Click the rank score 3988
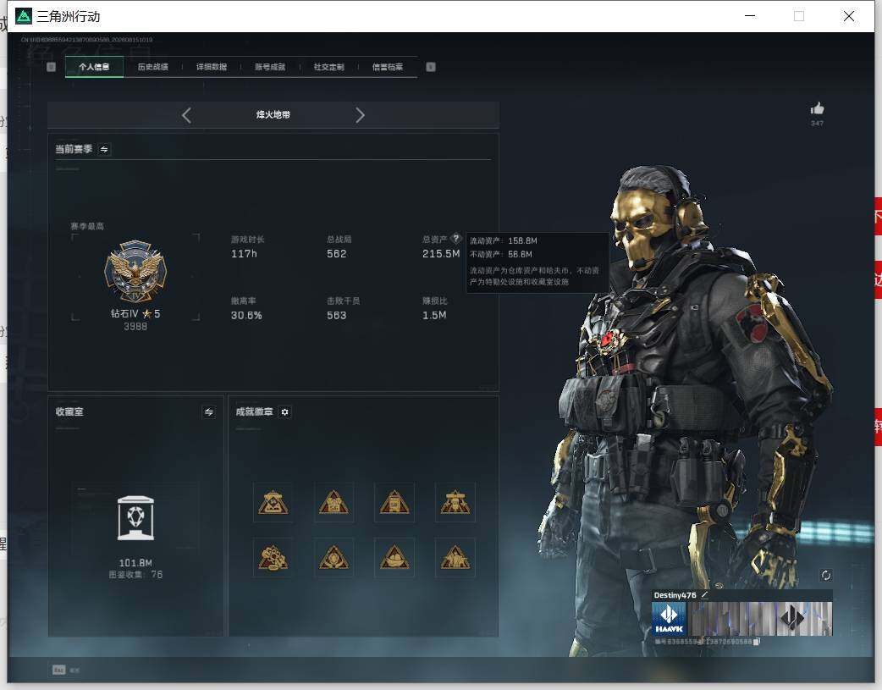 click(135, 327)
